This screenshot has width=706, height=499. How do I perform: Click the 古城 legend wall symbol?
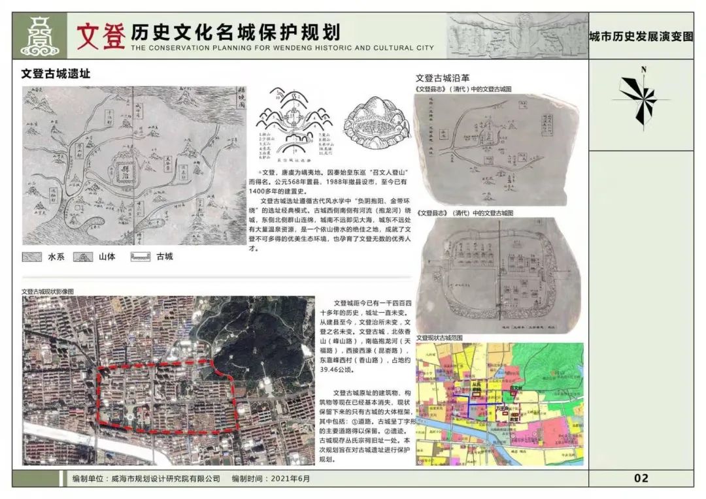(140, 257)
